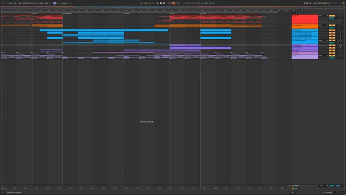The height and width of the screenshot is (195, 346).
Task: Toggle the Bass & Acid track activator
Action: click(332, 25)
